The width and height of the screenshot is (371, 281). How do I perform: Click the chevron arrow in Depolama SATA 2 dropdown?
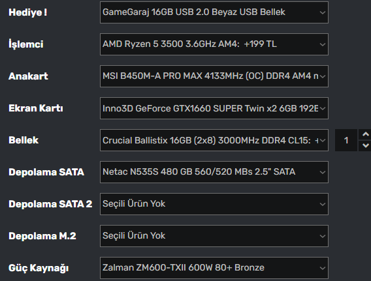(322, 204)
